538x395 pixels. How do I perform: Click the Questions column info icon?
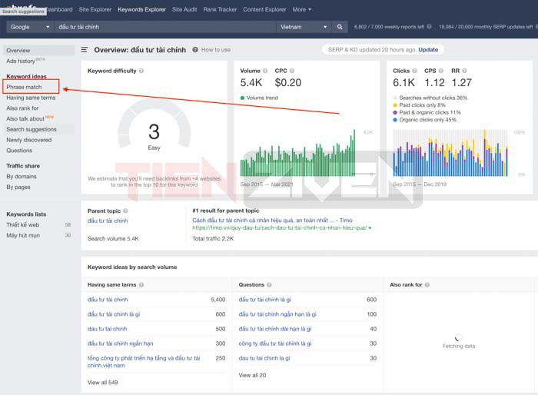[269, 285]
